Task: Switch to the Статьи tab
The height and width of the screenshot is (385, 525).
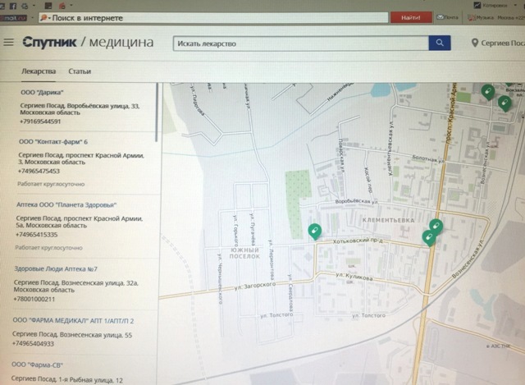Action: (x=80, y=71)
